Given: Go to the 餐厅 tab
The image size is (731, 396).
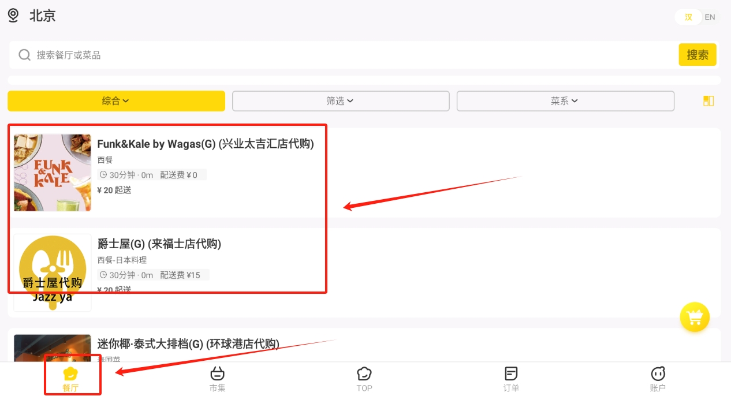Looking at the screenshot, I should click(70, 379).
